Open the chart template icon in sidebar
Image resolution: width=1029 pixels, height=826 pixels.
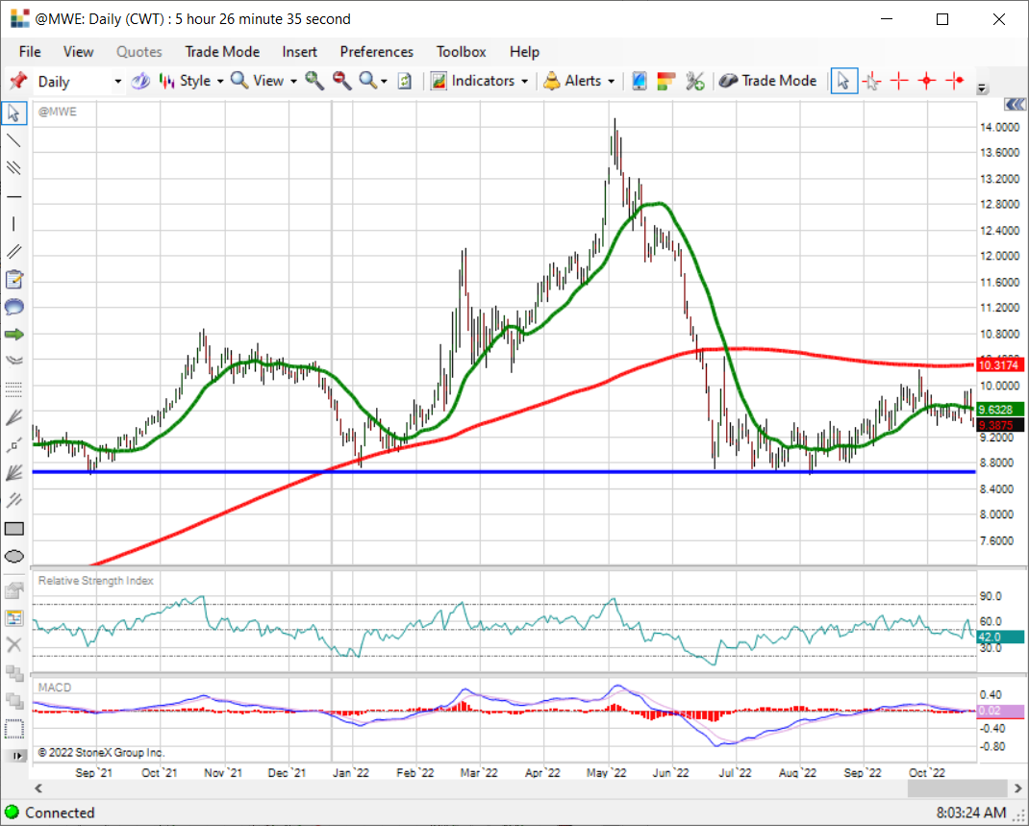(13, 617)
